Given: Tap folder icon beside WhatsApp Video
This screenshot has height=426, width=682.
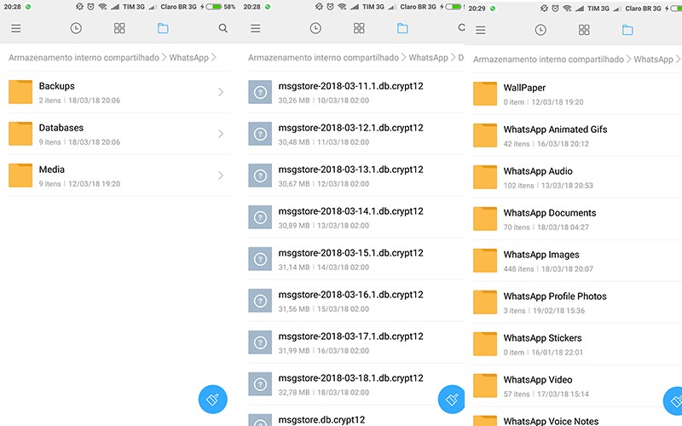Looking at the screenshot, I should [485, 386].
